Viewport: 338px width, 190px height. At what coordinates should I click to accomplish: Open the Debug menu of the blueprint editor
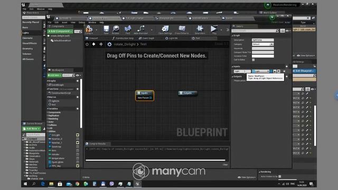coord(82,22)
